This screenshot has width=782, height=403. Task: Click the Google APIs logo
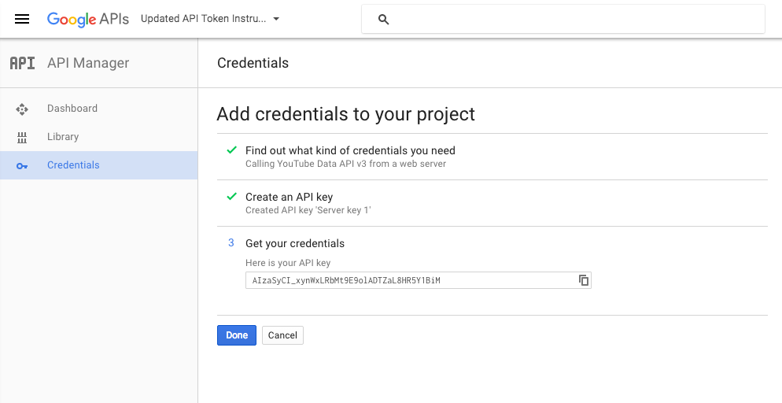pos(87,19)
